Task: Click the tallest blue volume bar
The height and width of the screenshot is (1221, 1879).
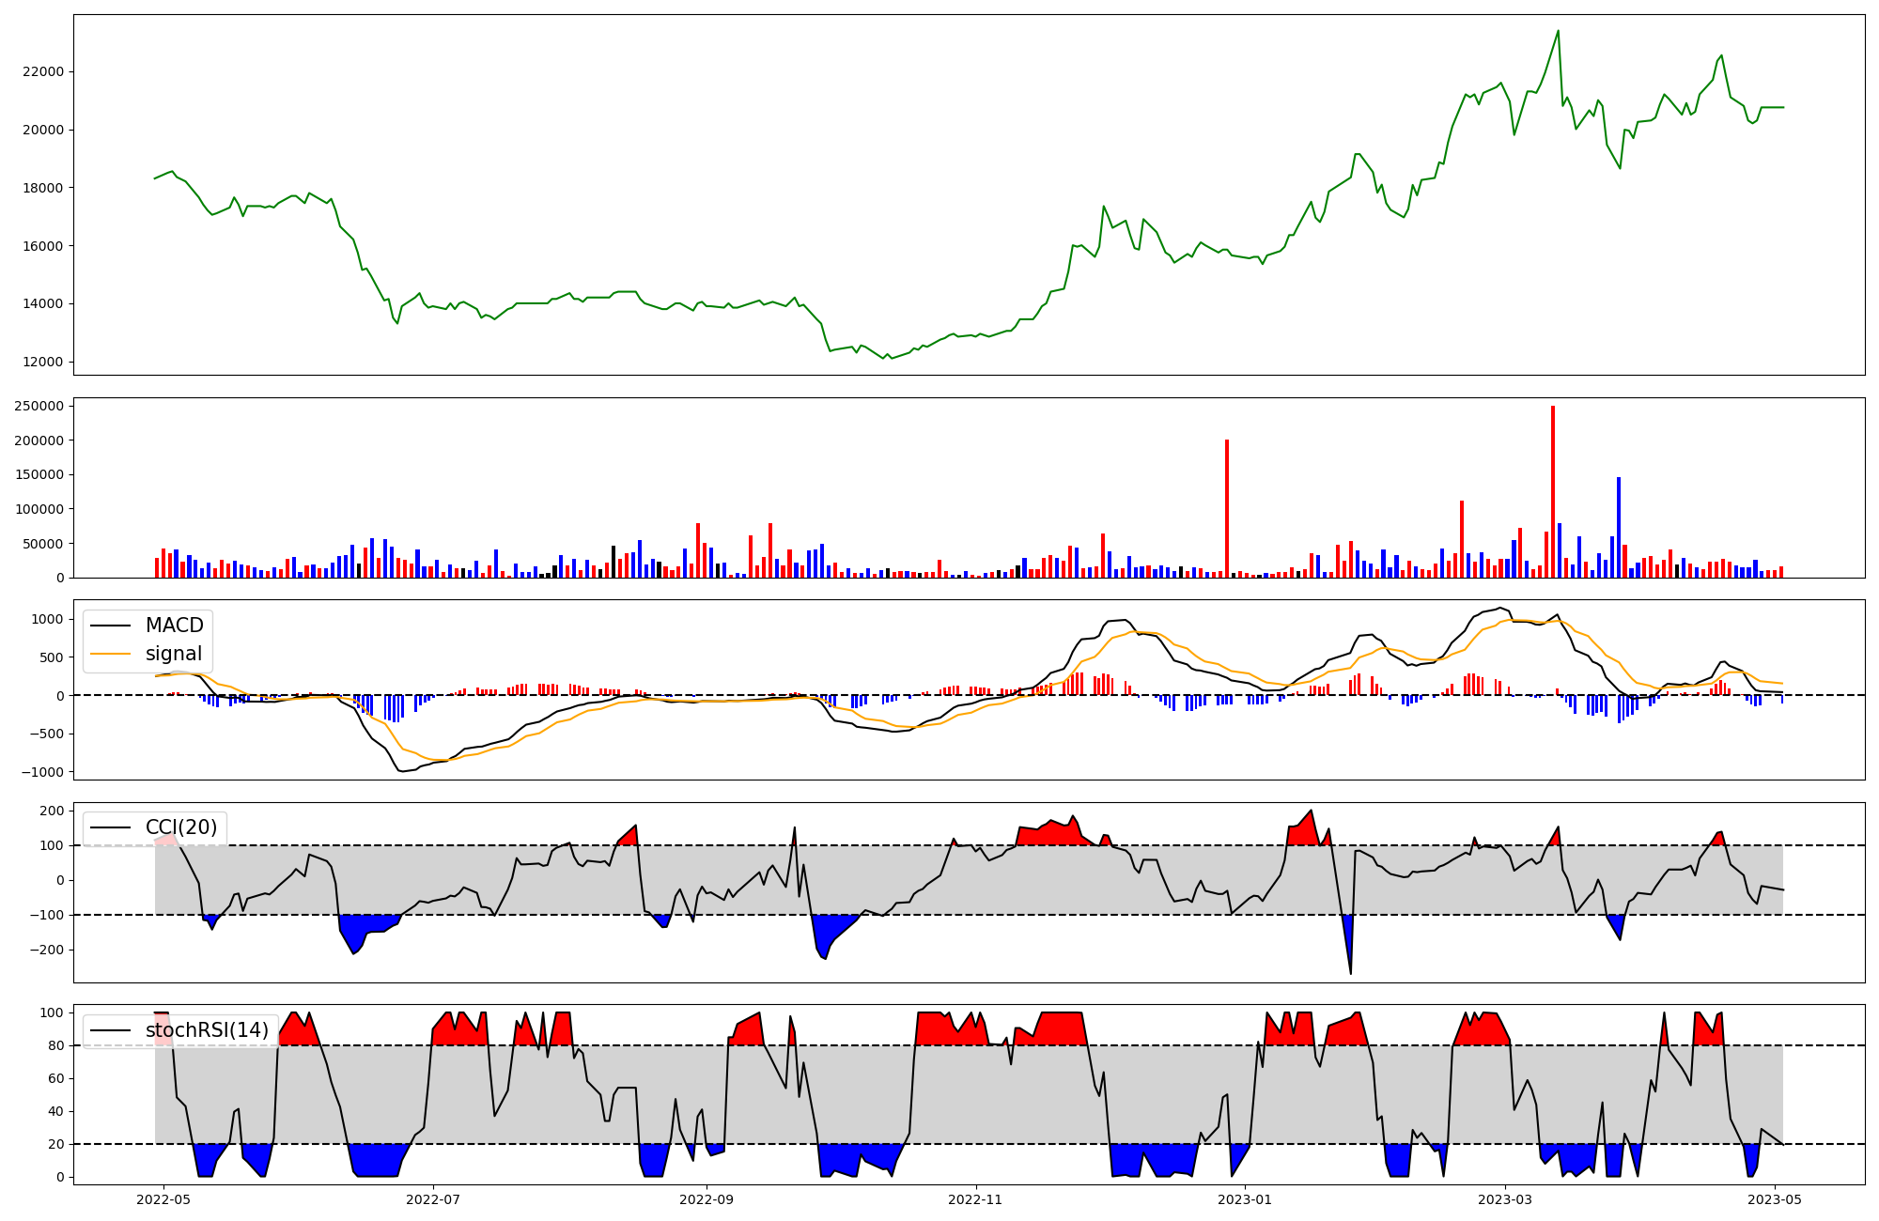Action: pos(1619,528)
